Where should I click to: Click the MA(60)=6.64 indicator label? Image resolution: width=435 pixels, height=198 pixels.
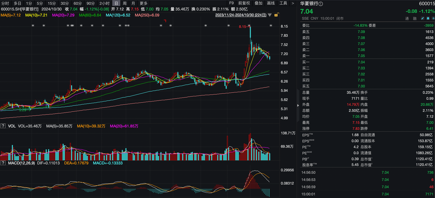point(91,15)
